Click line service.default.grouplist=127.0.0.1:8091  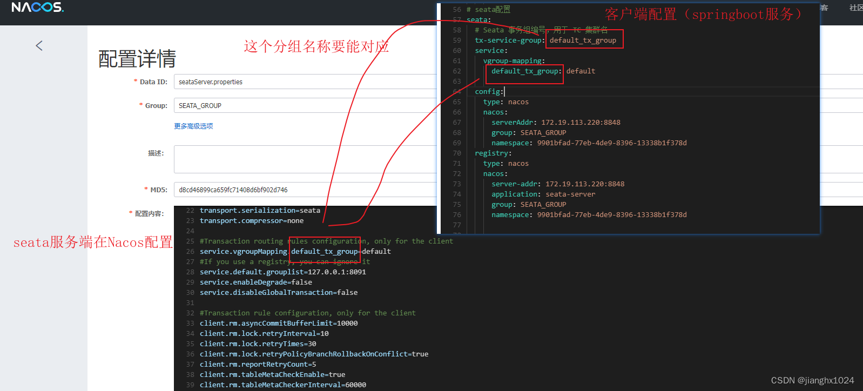tap(283, 272)
